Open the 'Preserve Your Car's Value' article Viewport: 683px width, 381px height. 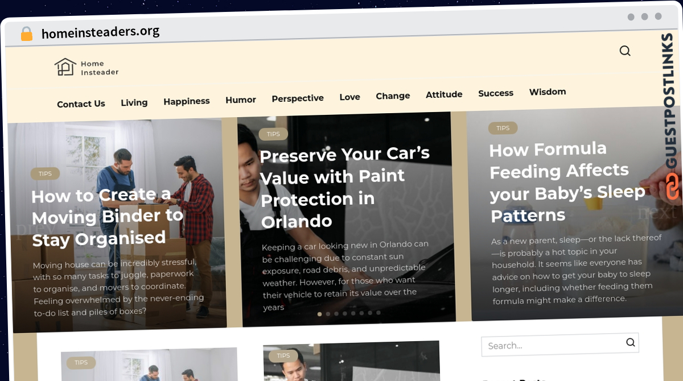(345, 188)
